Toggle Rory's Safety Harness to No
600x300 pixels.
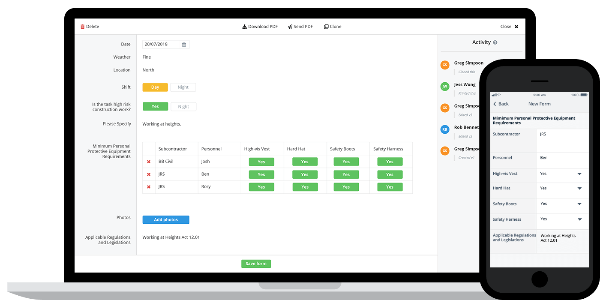point(390,187)
